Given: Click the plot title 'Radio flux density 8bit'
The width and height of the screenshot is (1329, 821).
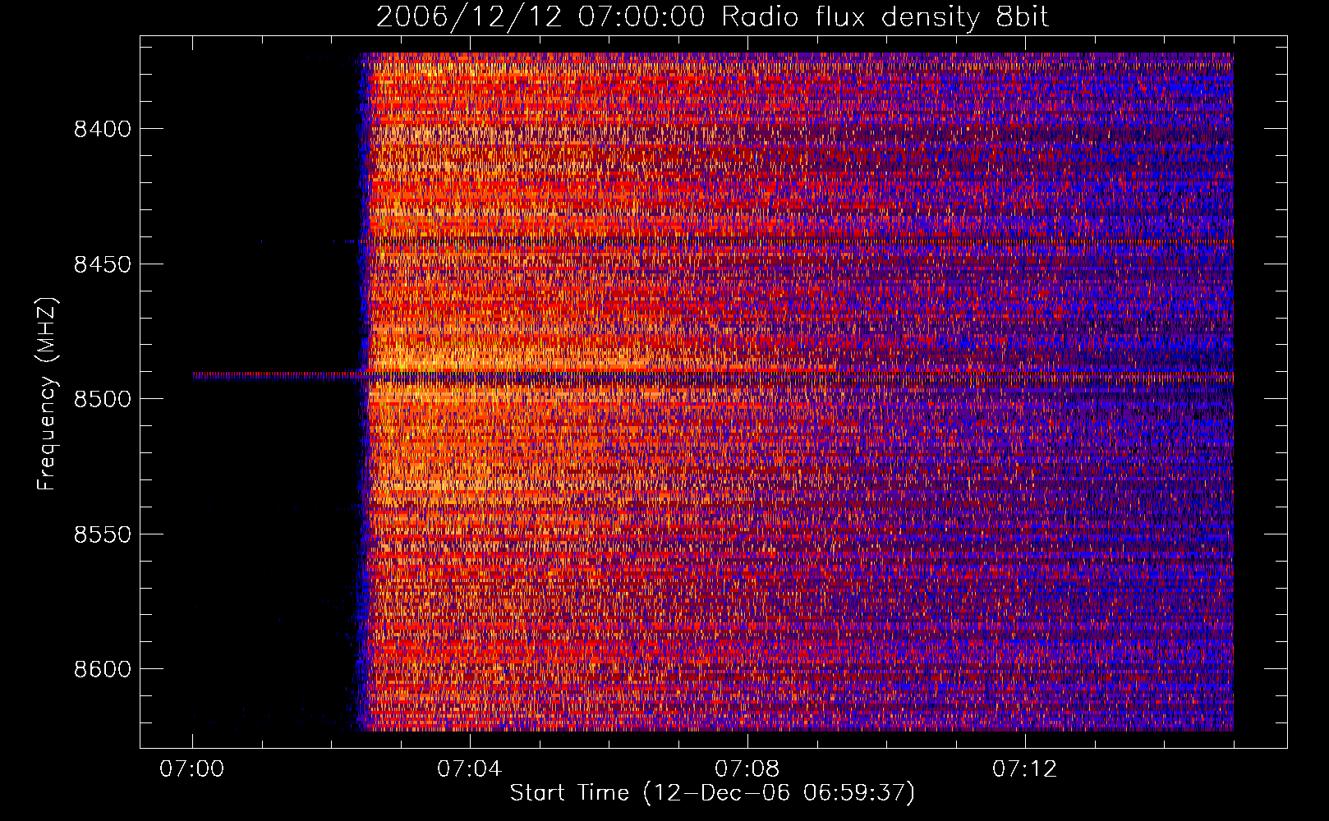Looking at the screenshot, I should pyautogui.click(x=885, y=16).
